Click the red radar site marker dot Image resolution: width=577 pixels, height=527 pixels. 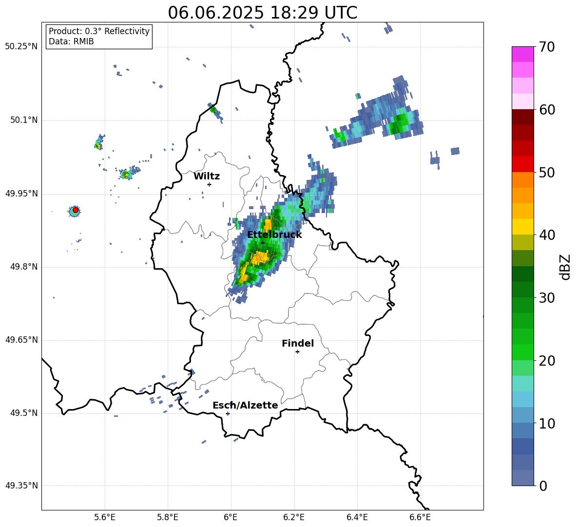(76, 210)
